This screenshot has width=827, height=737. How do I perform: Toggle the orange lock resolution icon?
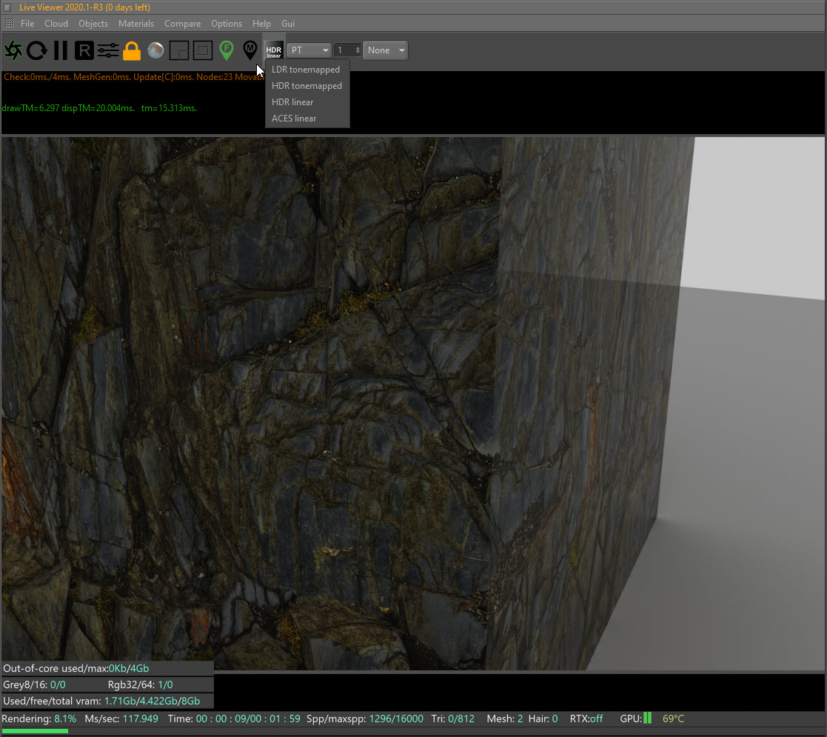(132, 51)
